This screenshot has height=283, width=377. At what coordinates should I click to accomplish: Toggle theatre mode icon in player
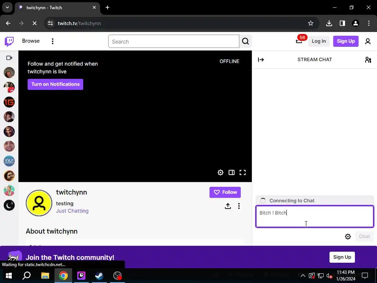coord(231,172)
